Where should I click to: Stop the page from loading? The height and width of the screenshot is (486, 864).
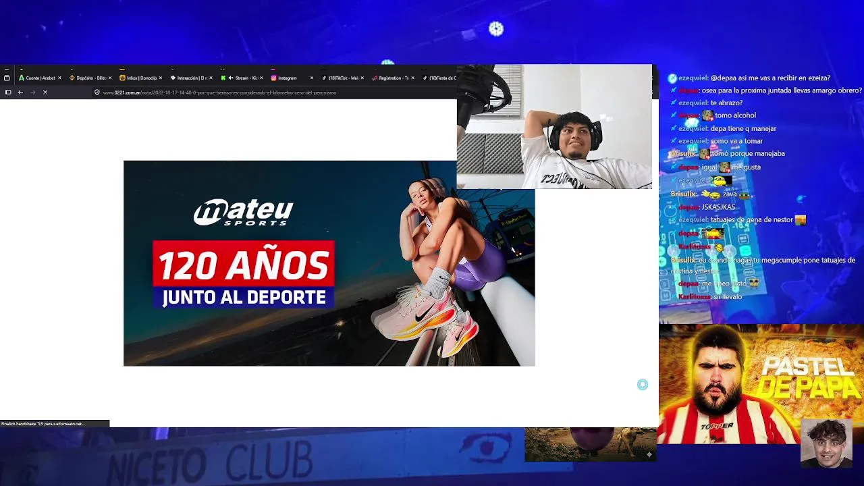pyautogui.click(x=45, y=92)
